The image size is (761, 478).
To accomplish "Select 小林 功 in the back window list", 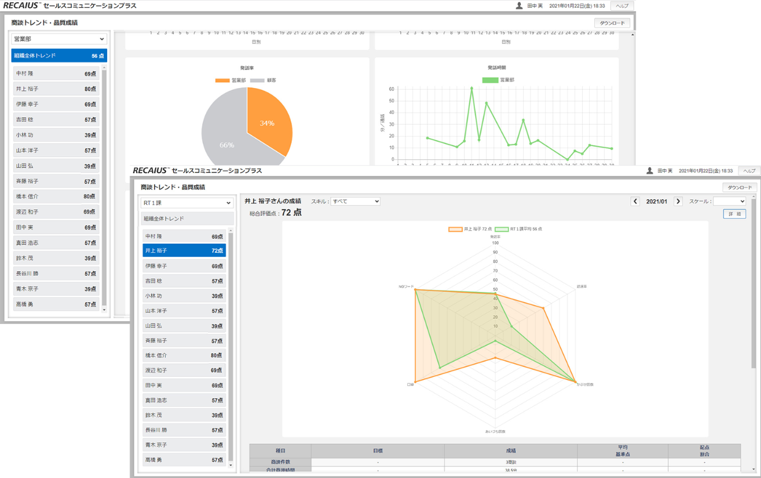I will coord(56,135).
